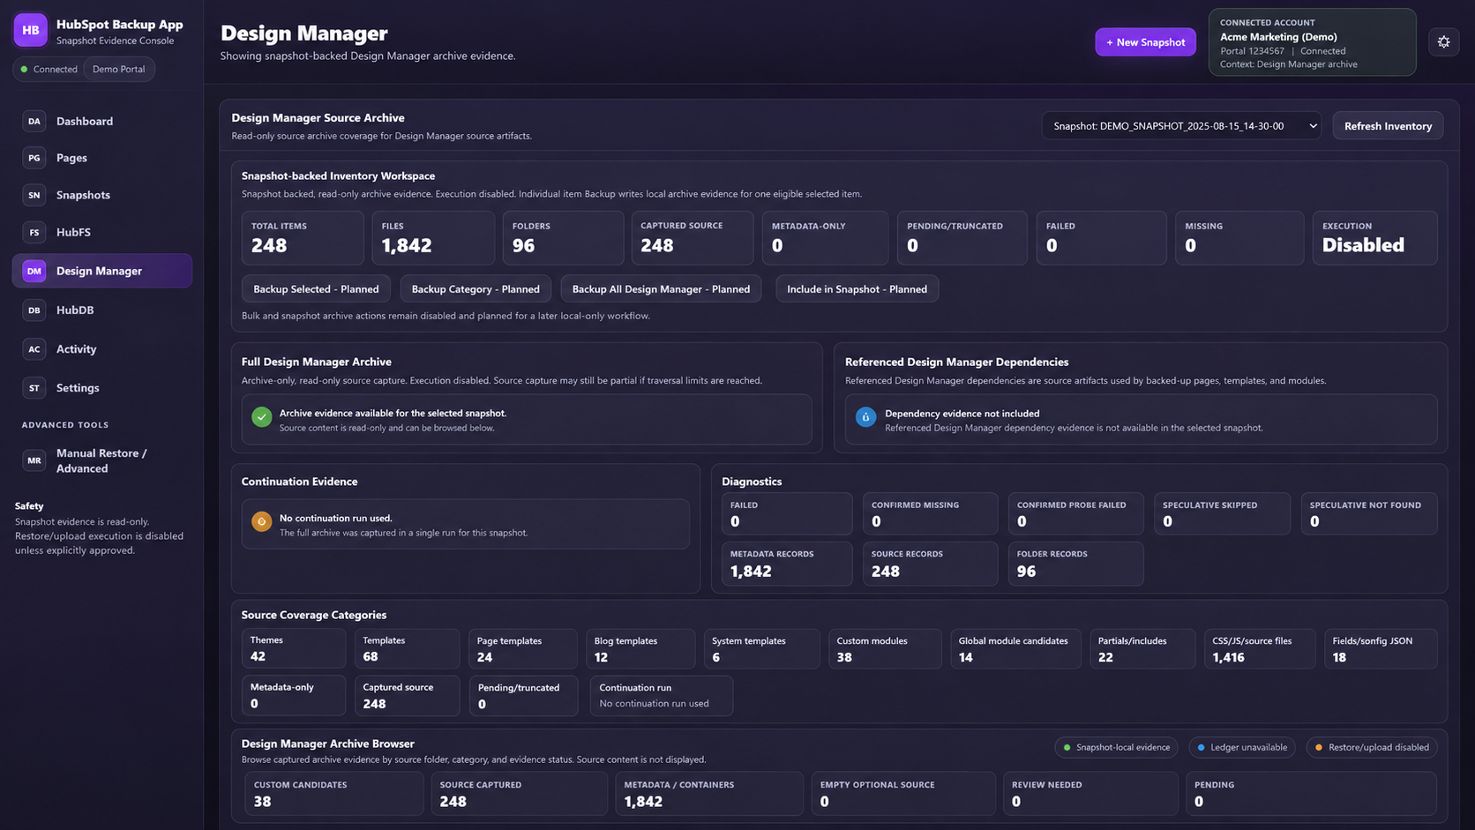Click the Continuation run category card

661,695
